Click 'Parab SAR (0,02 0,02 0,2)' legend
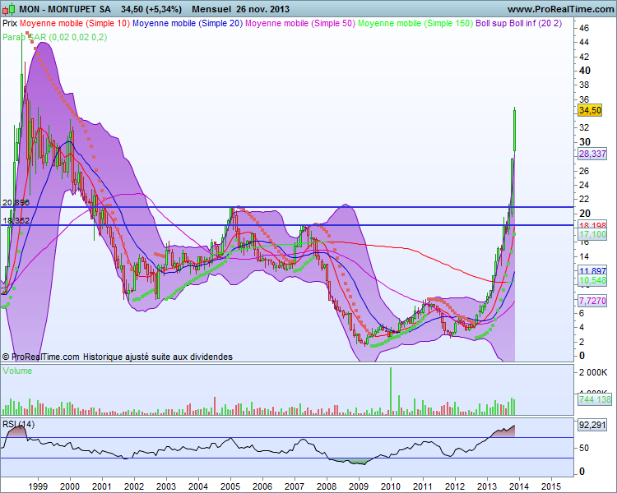This screenshot has height=493, width=617. click(54, 37)
